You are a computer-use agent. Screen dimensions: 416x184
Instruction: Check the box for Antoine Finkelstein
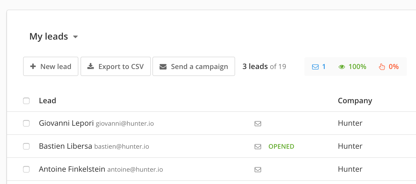(26, 169)
